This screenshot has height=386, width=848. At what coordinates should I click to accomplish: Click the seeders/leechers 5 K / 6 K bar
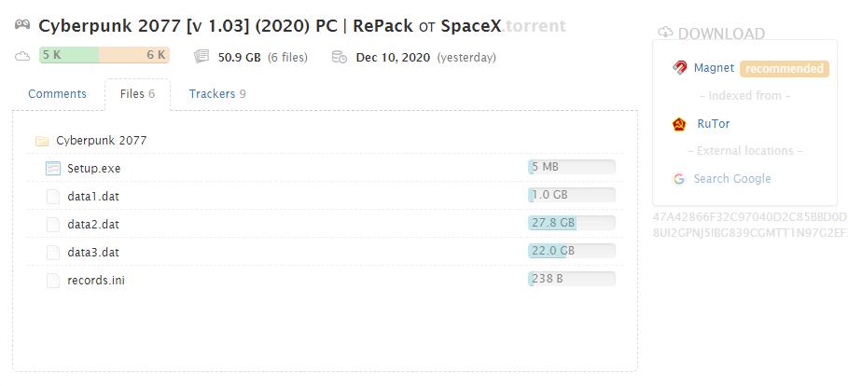pos(104,55)
